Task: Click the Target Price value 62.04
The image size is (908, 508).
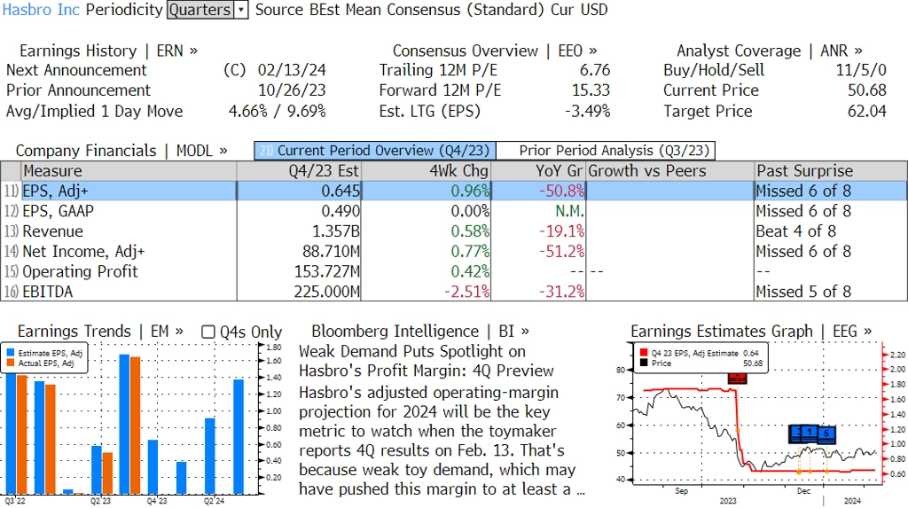Action: [867, 111]
